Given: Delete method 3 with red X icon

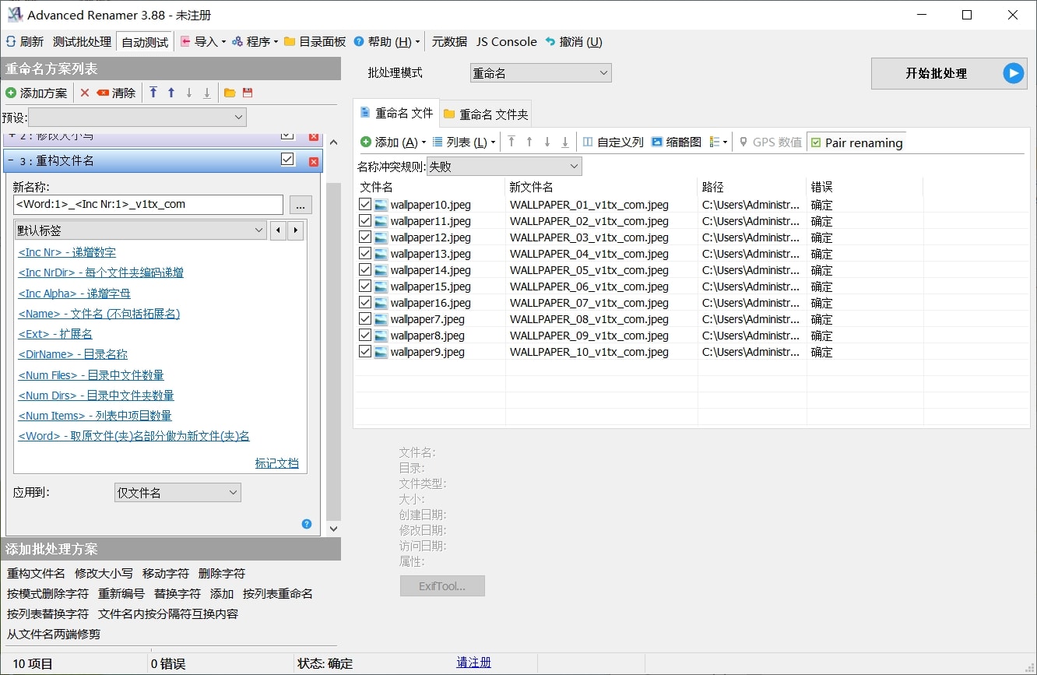Looking at the screenshot, I should coord(314,161).
